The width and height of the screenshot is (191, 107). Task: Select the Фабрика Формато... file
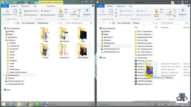click(144, 84)
